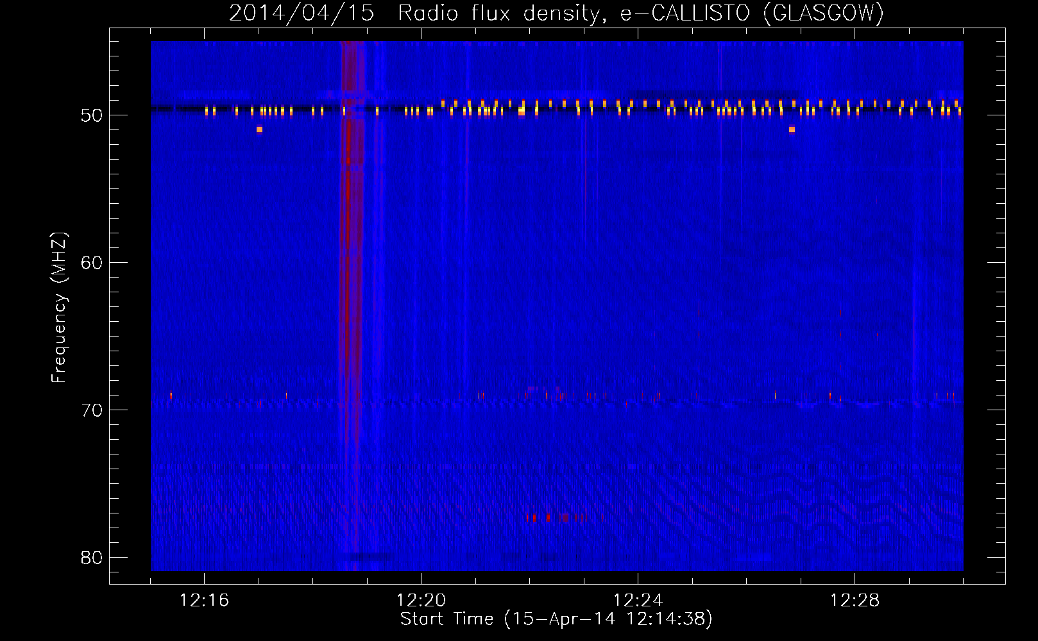The height and width of the screenshot is (641, 1038).
Task: Select the 'e-CALLISTO (GLASGOW)' title text
Action: click(752, 13)
